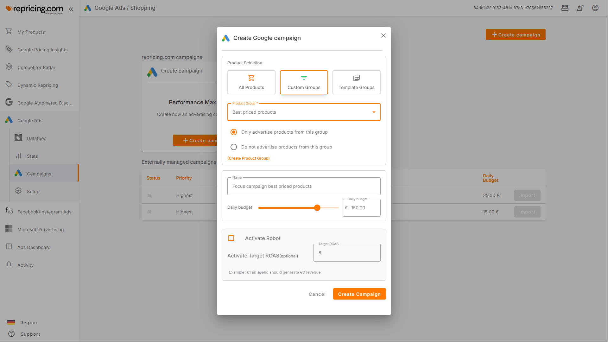
Task: Open Facebook/Instagram Ads icon
Action: click(9, 211)
